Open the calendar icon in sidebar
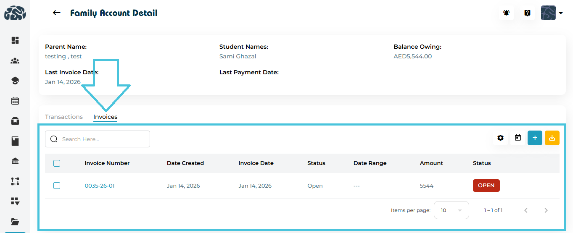The height and width of the screenshot is (233, 573). [x=15, y=101]
